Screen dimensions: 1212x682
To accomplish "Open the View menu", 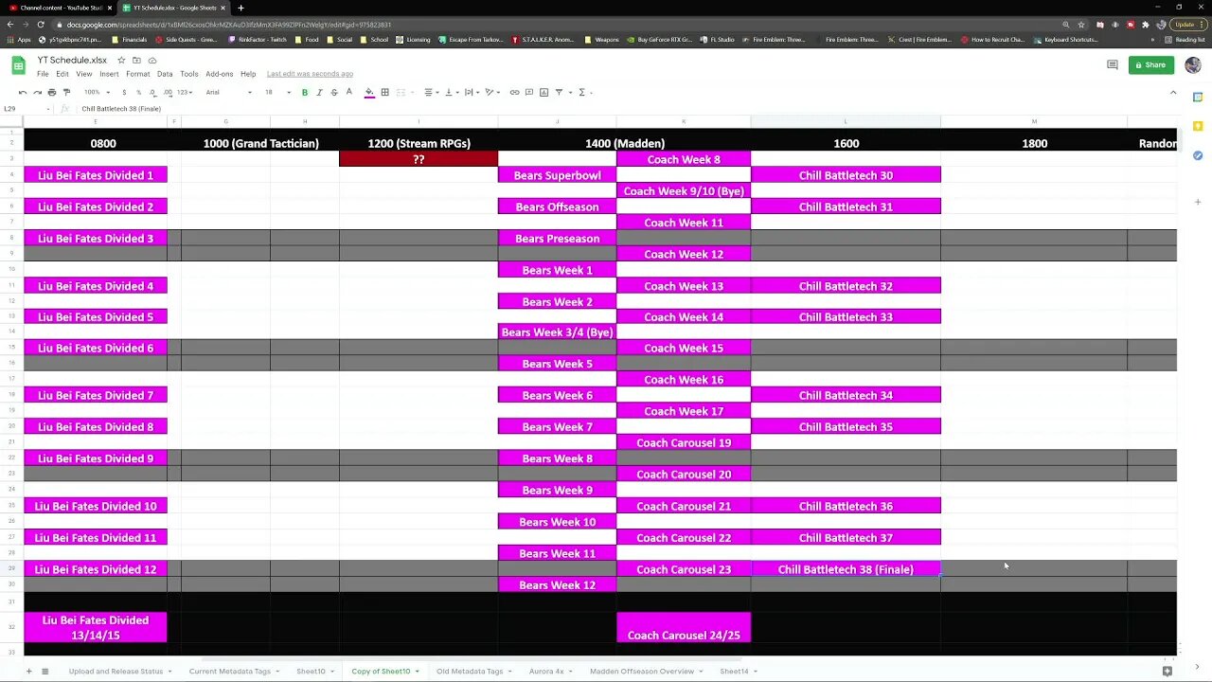I will coord(84,74).
